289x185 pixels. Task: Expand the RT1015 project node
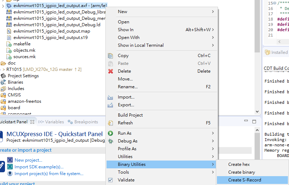point(3,69)
